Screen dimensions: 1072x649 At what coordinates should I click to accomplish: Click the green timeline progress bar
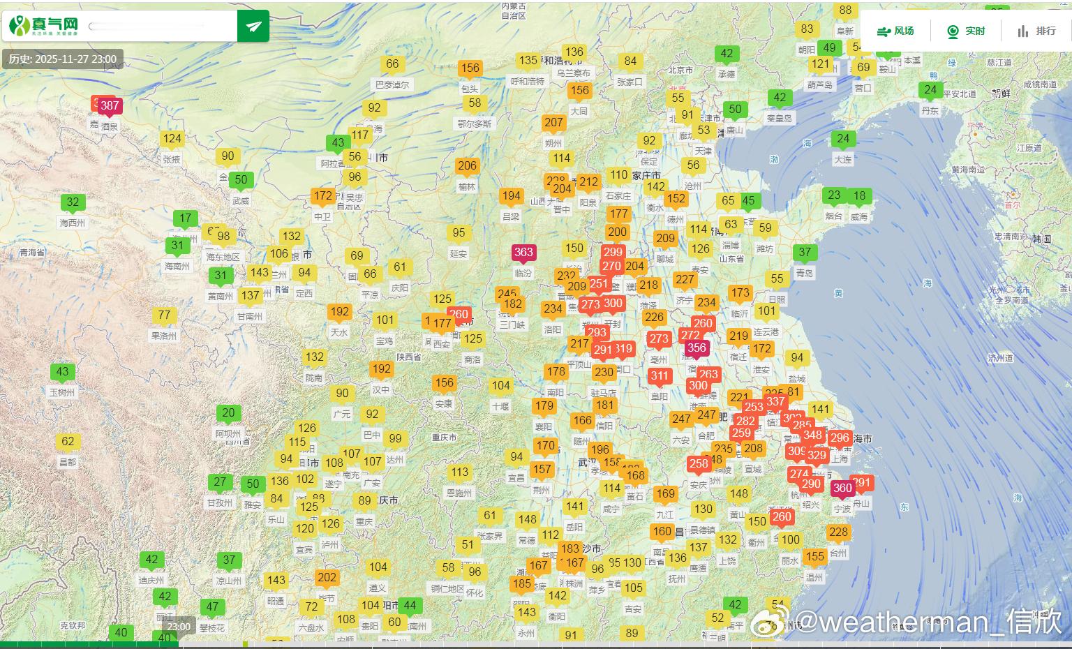(x=89, y=644)
